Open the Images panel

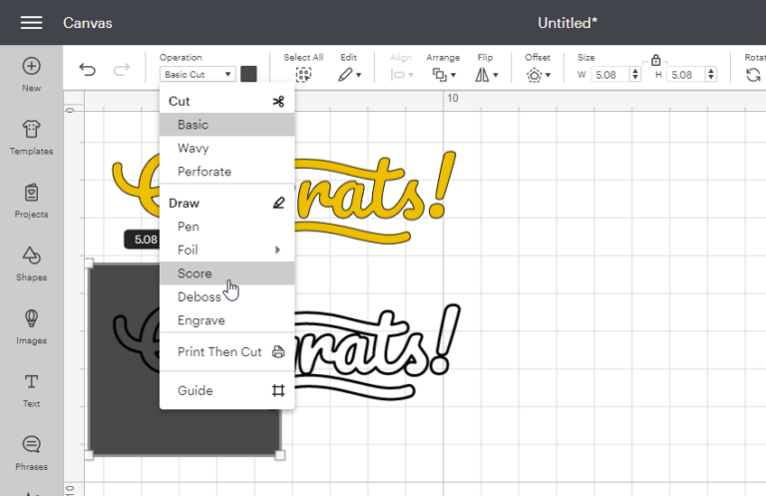point(31,327)
